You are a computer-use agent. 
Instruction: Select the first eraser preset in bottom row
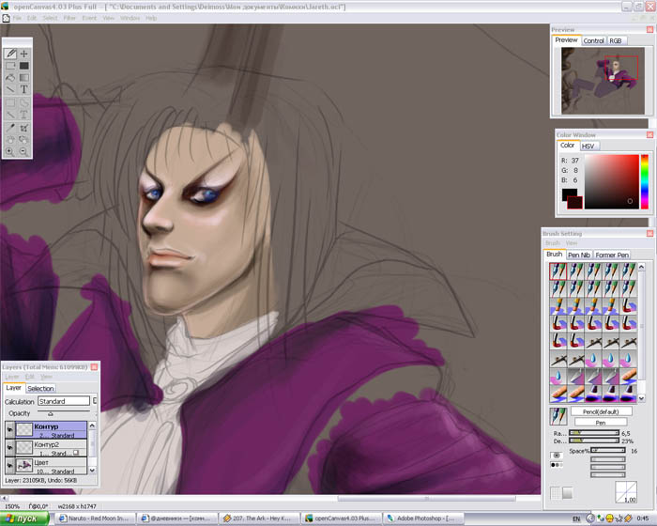click(x=593, y=394)
